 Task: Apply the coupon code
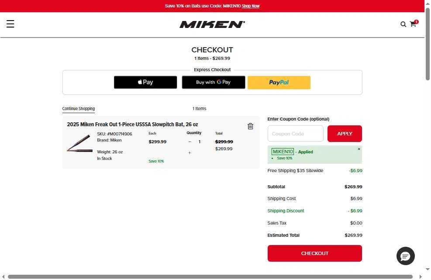click(x=345, y=134)
